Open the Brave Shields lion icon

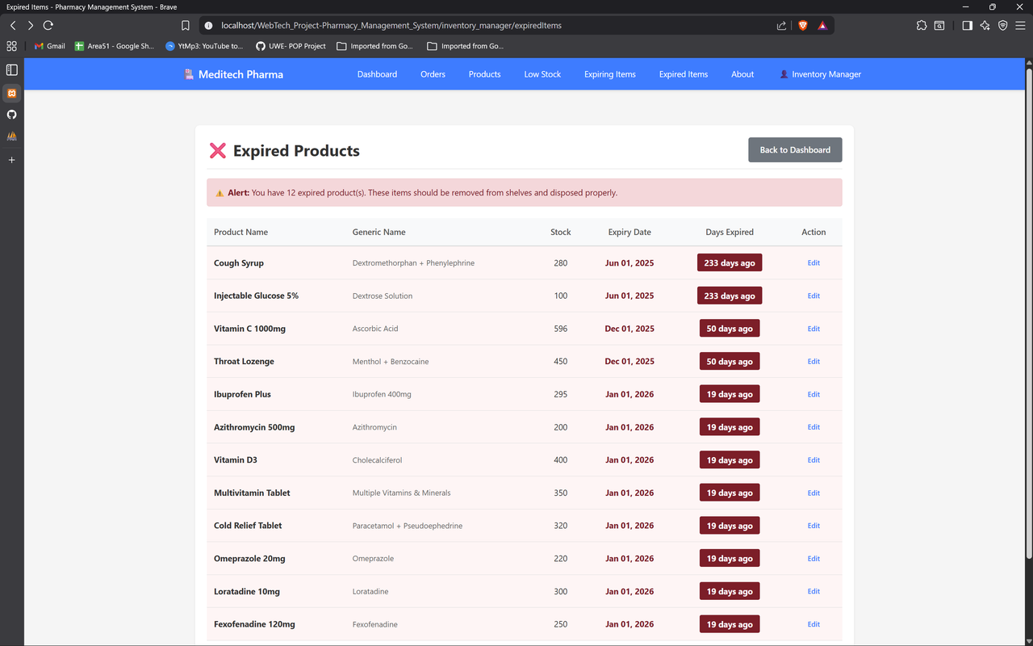[x=803, y=25]
